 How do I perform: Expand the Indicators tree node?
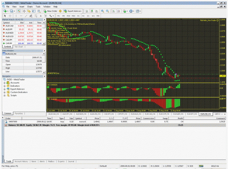(4, 86)
